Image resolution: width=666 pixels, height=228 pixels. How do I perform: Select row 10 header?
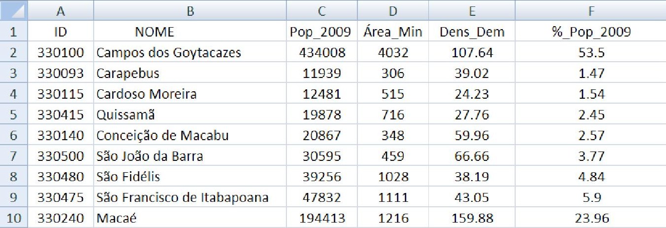click(x=14, y=218)
